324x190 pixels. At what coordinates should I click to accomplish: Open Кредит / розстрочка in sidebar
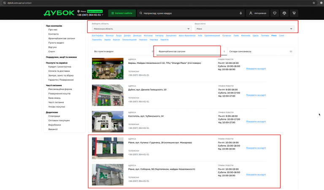(60, 67)
